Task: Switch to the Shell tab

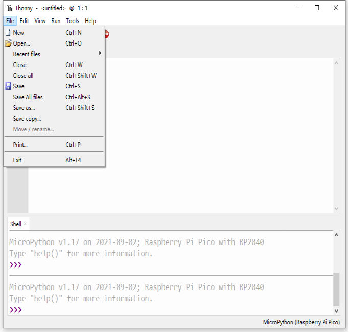Action: (16, 224)
